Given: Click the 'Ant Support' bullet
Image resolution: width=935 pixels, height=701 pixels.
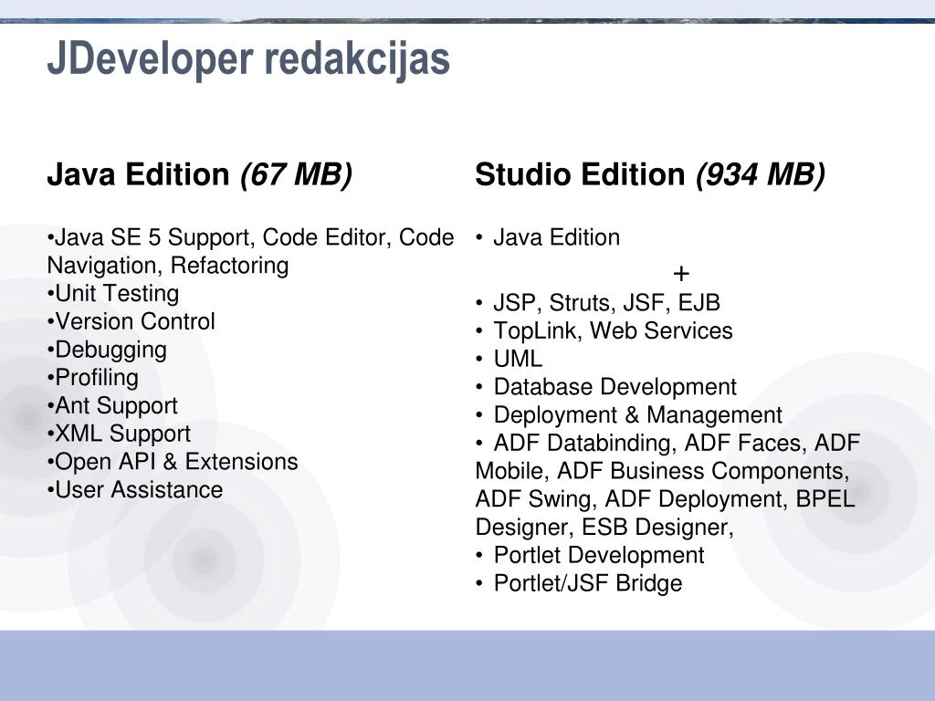Looking at the screenshot, I should point(112,406).
